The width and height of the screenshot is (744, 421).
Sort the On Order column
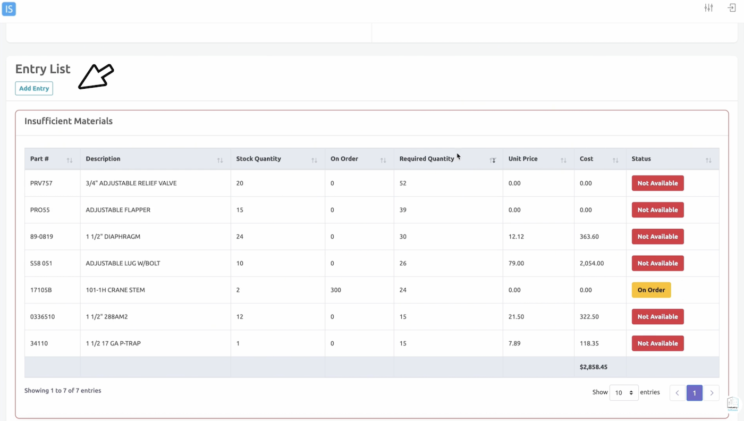(x=384, y=159)
